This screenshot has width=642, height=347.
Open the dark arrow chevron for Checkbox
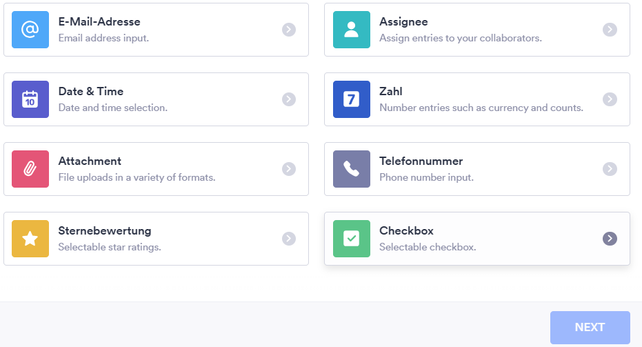click(x=610, y=239)
